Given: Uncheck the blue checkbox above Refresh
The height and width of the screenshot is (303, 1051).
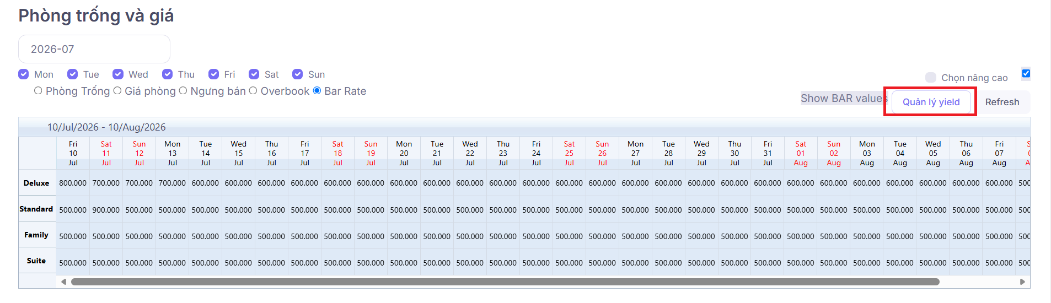Looking at the screenshot, I should [1026, 73].
